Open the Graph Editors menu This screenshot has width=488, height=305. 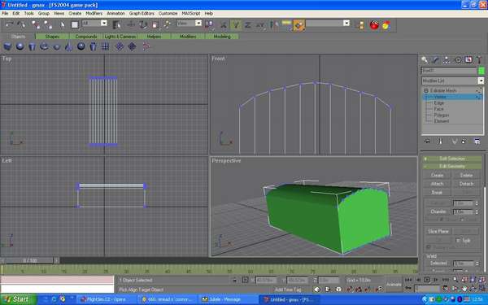[x=142, y=13]
